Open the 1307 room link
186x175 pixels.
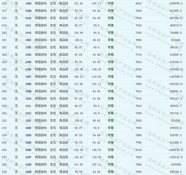pos(28,77)
